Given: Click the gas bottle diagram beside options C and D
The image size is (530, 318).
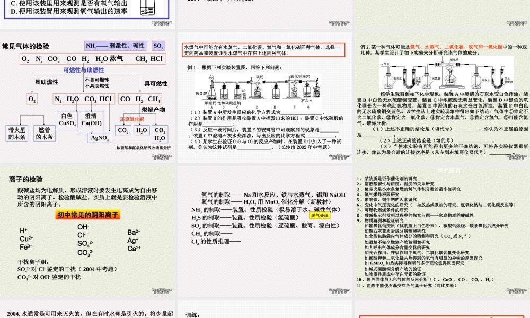Looking at the screenshot, I should [x=147, y=7].
